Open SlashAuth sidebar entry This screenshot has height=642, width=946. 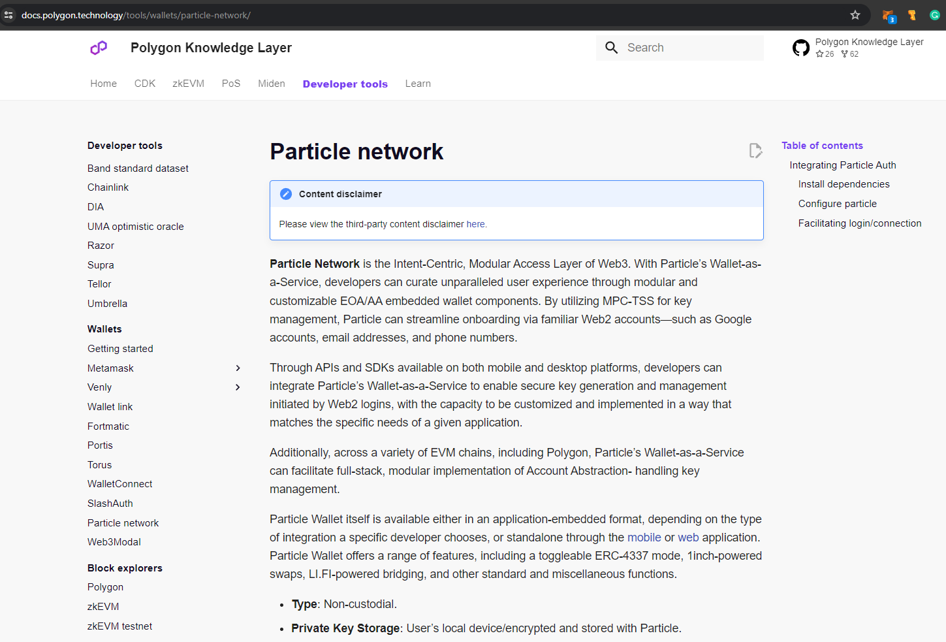(x=110, y=504)
